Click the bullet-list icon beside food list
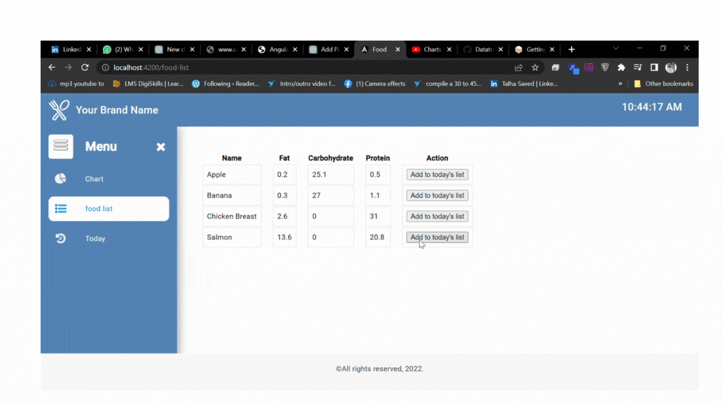This screenshot has height=406, width=722. tap(60, 209)
